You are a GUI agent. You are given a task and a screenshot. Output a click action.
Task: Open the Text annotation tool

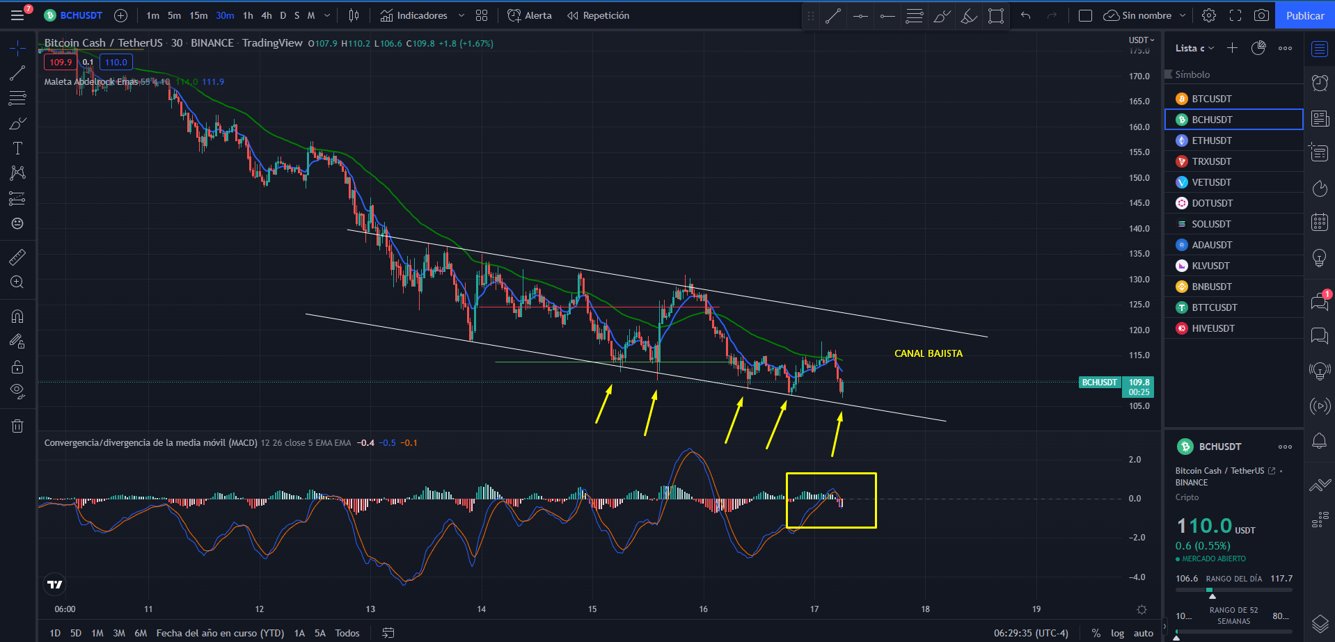(17, 148)
